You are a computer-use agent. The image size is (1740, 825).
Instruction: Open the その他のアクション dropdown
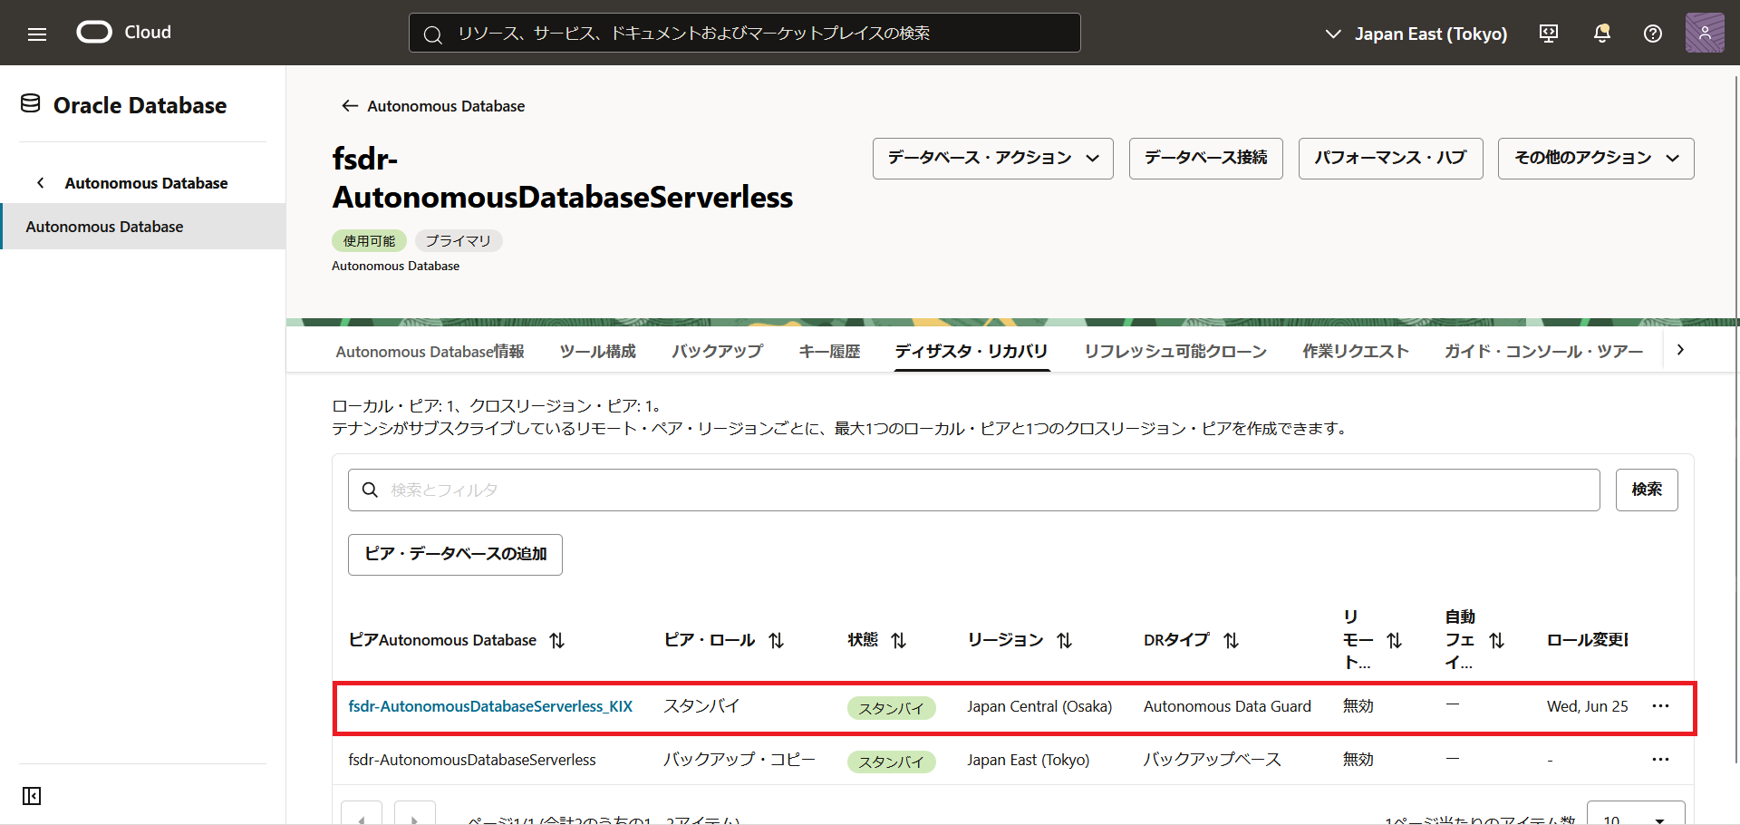tap(1596, 159)
